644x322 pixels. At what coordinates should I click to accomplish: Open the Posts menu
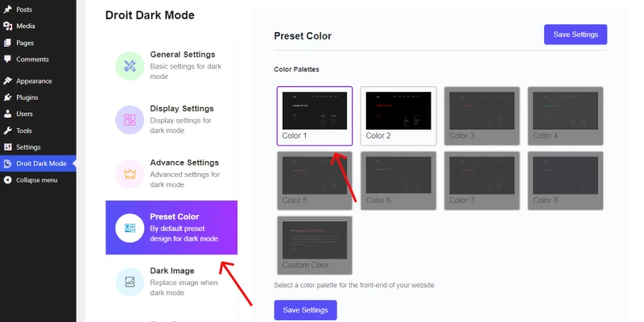tap(38, 9)
